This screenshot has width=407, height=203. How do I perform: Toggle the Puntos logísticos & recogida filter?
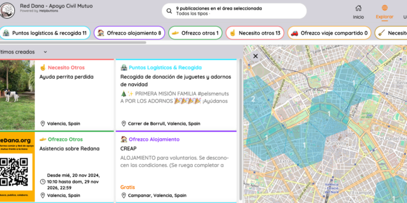pos(45,33)
